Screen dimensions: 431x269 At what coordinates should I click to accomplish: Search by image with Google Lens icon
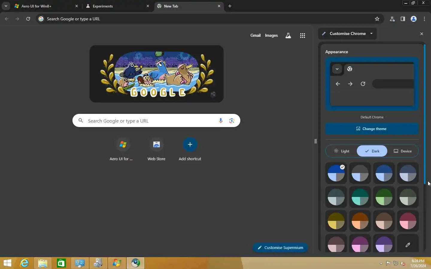click(x=232, y=121)
